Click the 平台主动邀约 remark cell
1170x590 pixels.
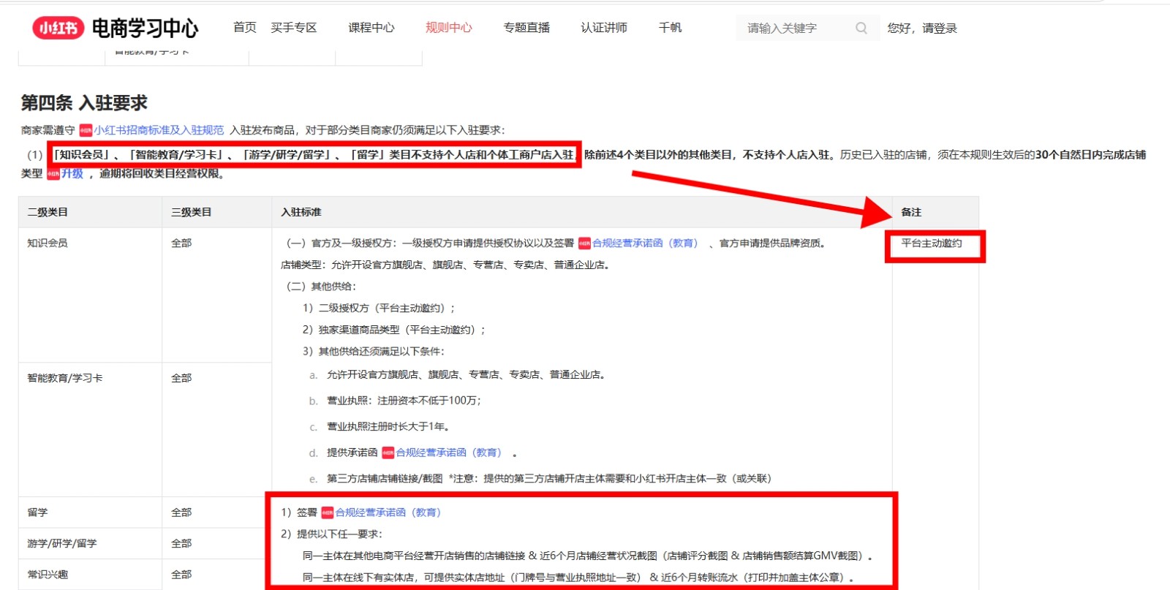tap(932, 243)
